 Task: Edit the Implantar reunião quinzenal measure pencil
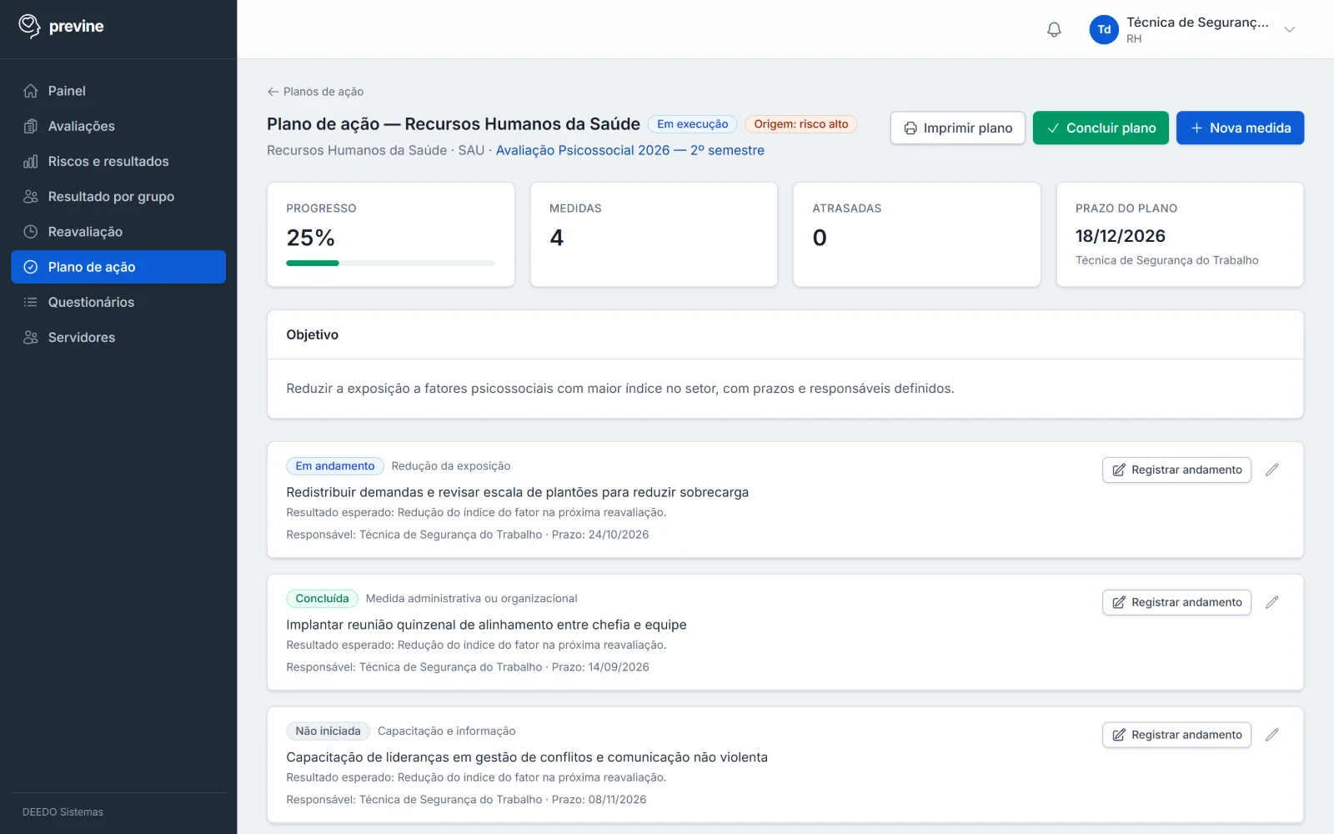[x=1271, y=602]
